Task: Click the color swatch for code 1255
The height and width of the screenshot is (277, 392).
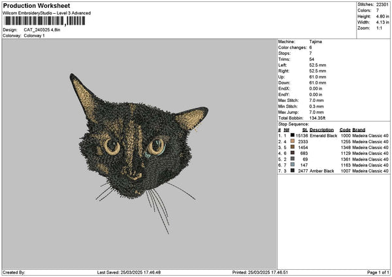Action: (292, 141)
